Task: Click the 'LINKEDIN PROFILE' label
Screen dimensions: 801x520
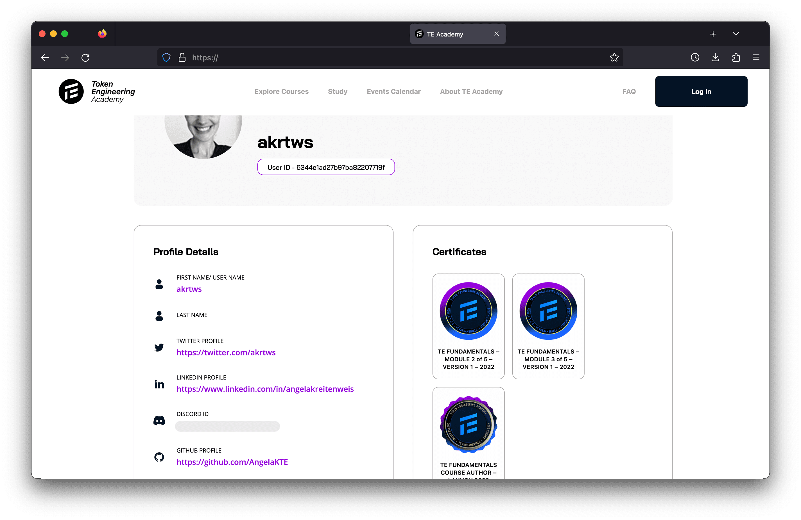Action: pyautogui.click(x=201, y=377)
